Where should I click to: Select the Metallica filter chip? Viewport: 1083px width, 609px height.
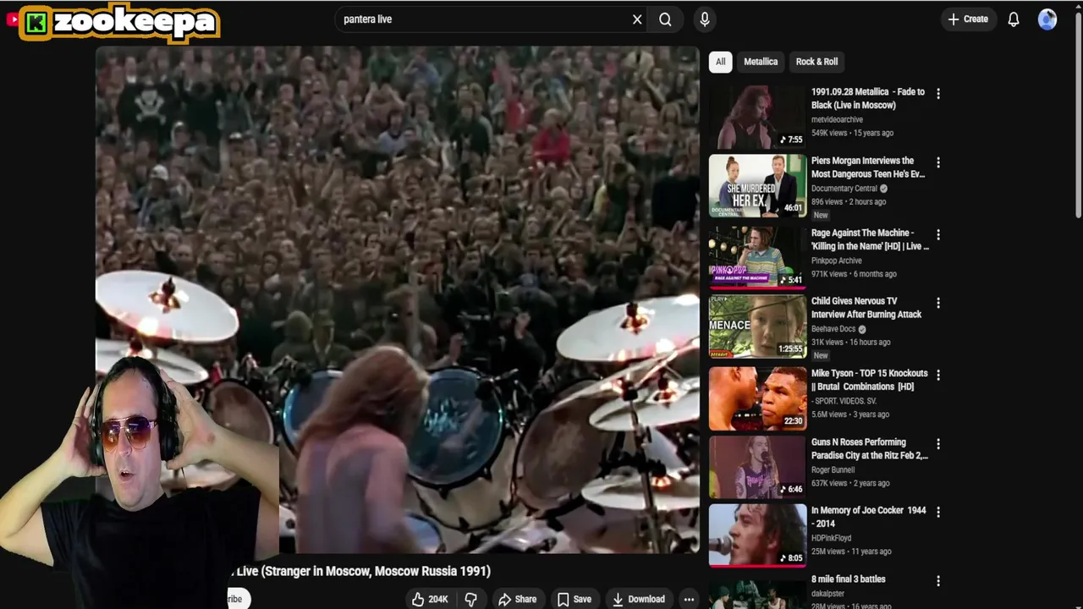point(761,62)
